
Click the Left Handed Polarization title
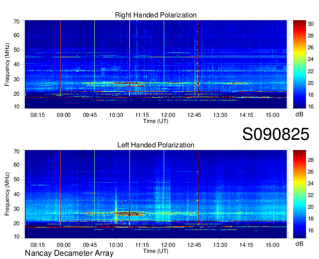[156, 145]
